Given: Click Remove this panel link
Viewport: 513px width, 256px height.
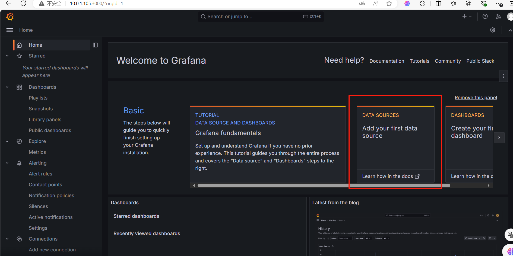Looking at the screenshot, I should (476, 98).
